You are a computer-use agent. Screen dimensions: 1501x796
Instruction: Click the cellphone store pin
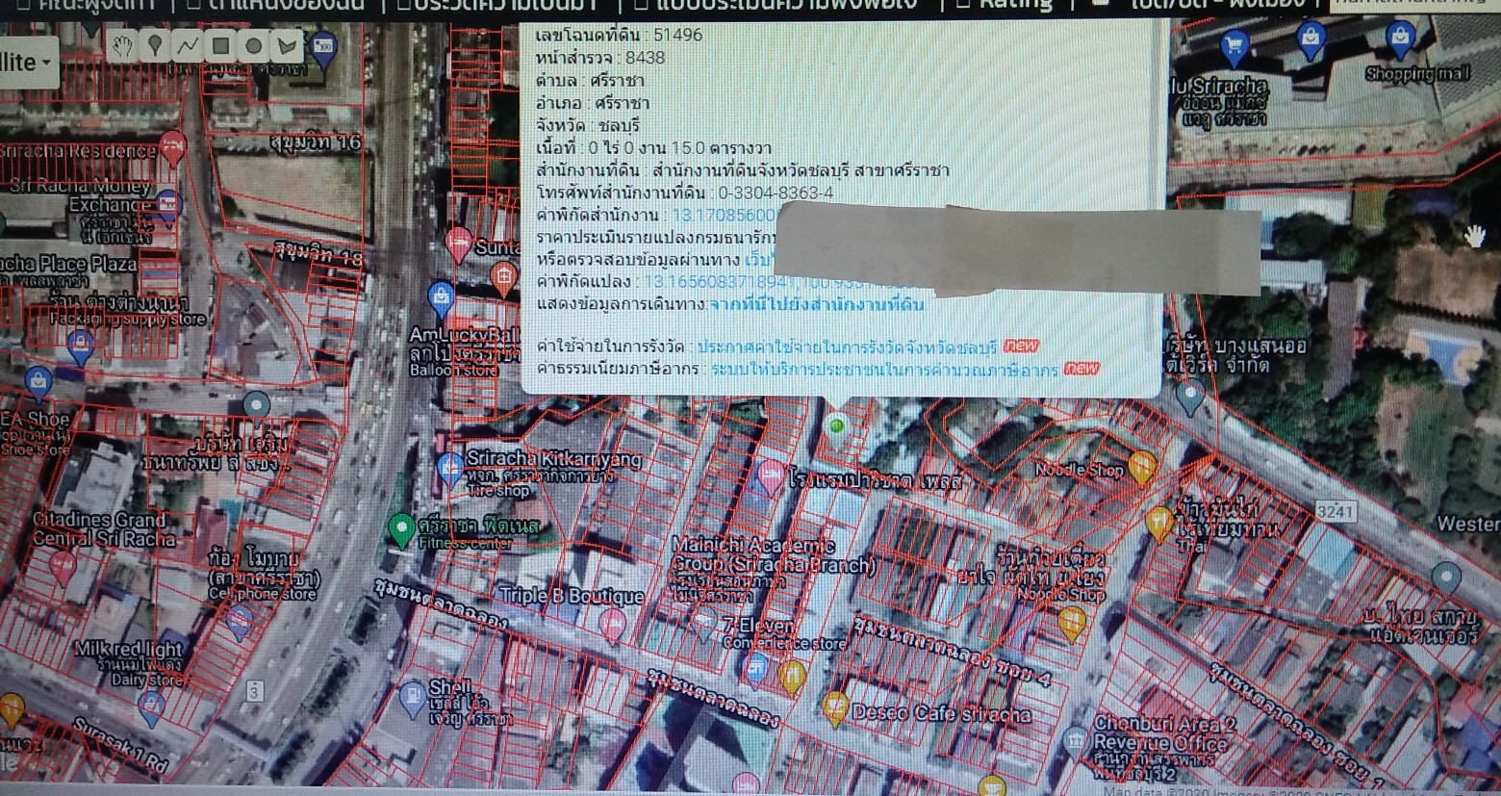[240, 622]
